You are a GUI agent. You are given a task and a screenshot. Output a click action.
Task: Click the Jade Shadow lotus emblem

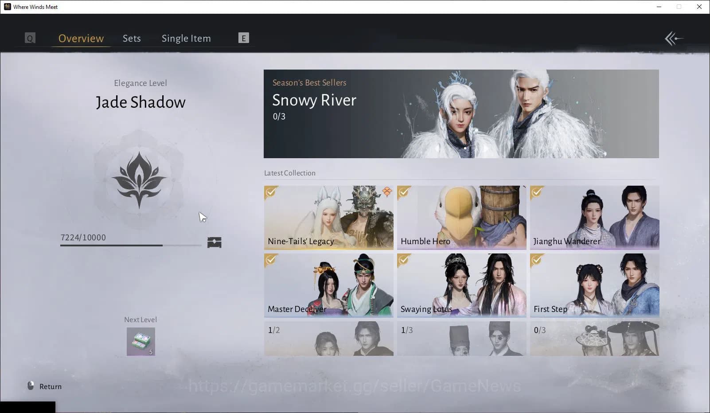139,180
